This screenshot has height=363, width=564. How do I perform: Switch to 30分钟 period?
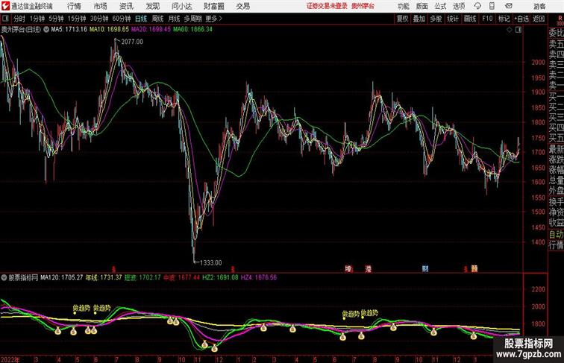pos(99,19)
